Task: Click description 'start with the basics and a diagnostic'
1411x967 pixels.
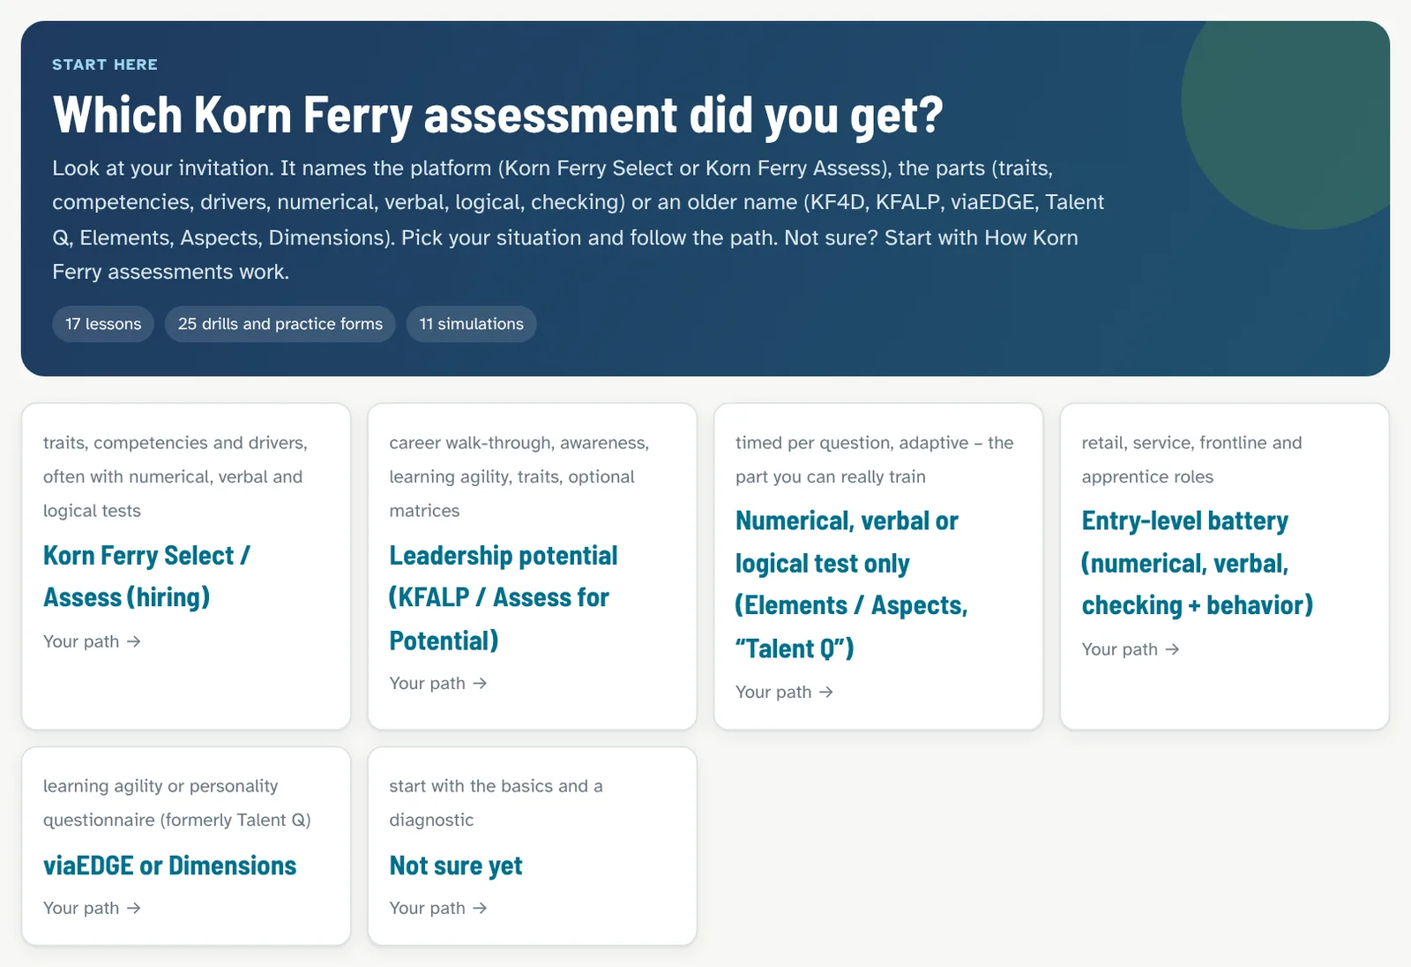Action: (496, 803)
